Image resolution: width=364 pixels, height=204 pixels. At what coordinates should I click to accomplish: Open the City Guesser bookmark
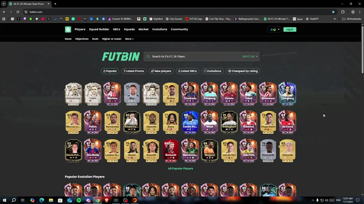174,19
